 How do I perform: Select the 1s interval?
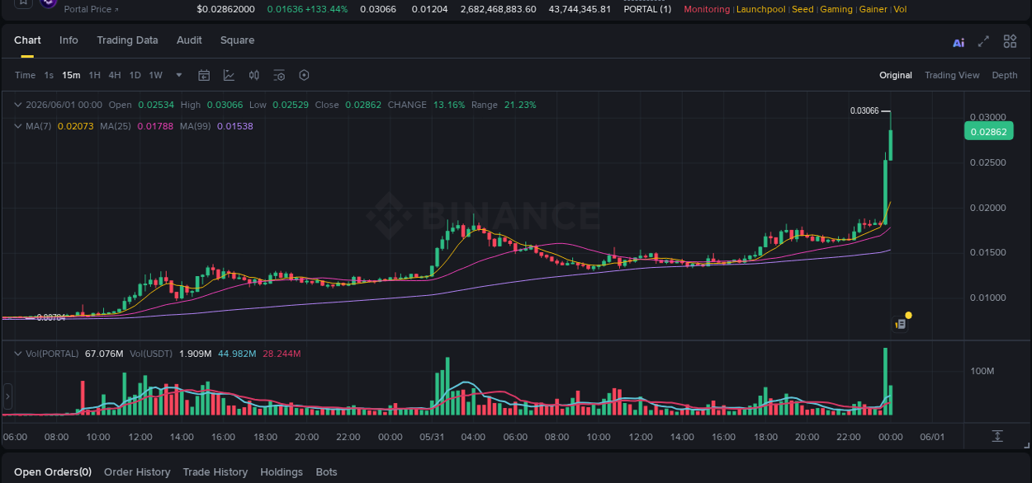point(49,75)
